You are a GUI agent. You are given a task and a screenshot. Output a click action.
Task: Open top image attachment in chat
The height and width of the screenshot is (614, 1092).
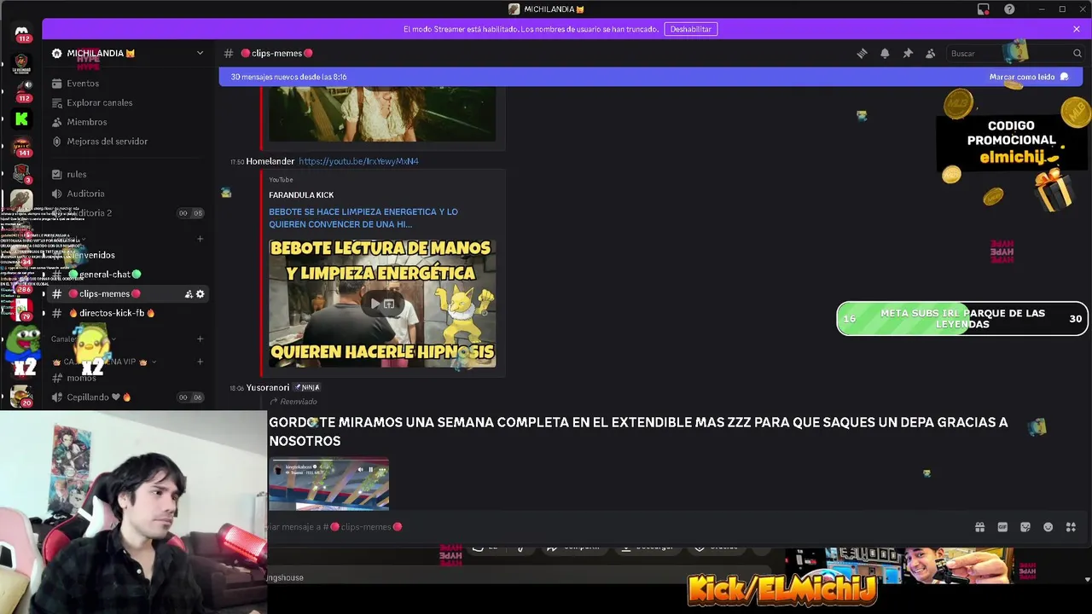coord(382,113)
